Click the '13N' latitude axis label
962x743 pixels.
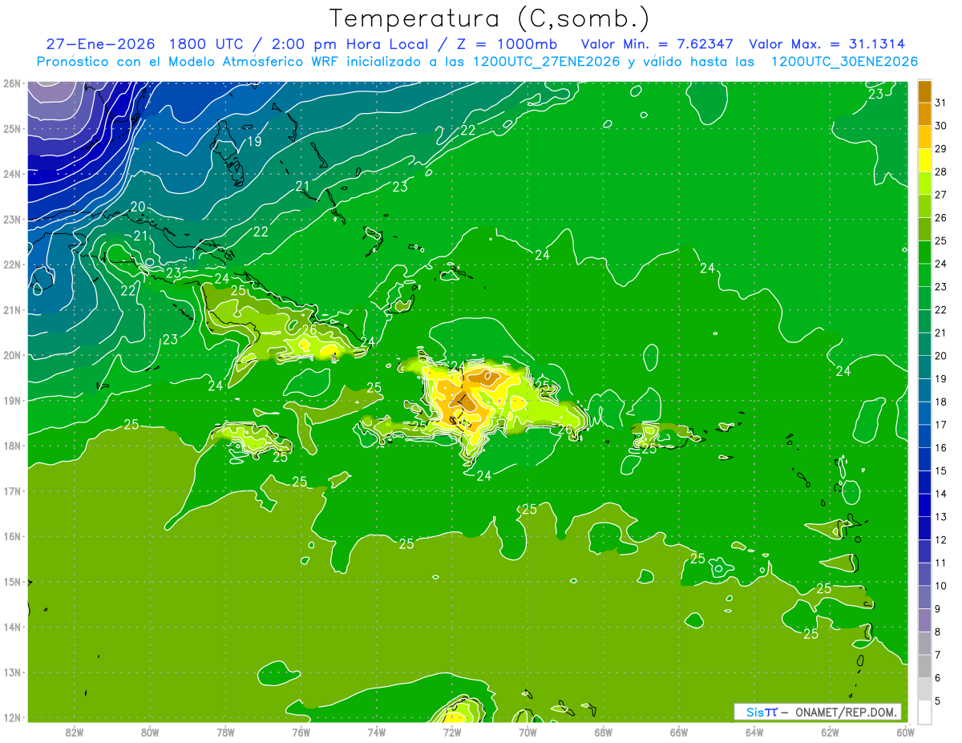(x=11, y=672)
